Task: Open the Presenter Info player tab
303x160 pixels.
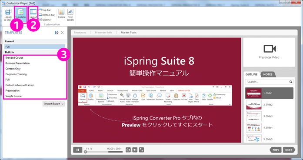Action: pos(103,33)
